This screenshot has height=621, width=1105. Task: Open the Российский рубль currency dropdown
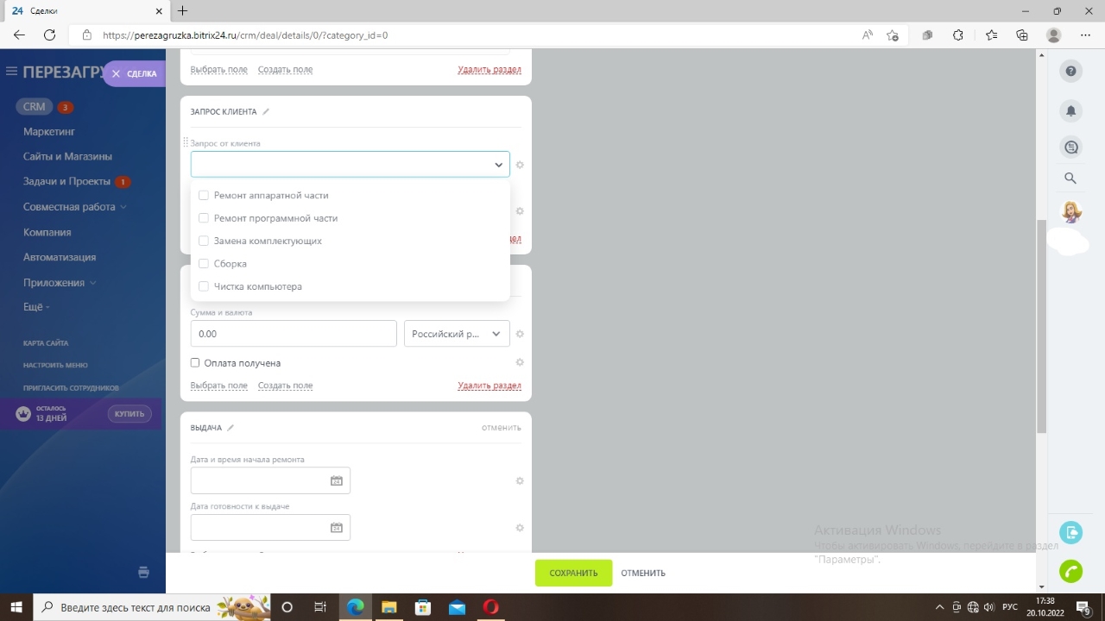457,334
